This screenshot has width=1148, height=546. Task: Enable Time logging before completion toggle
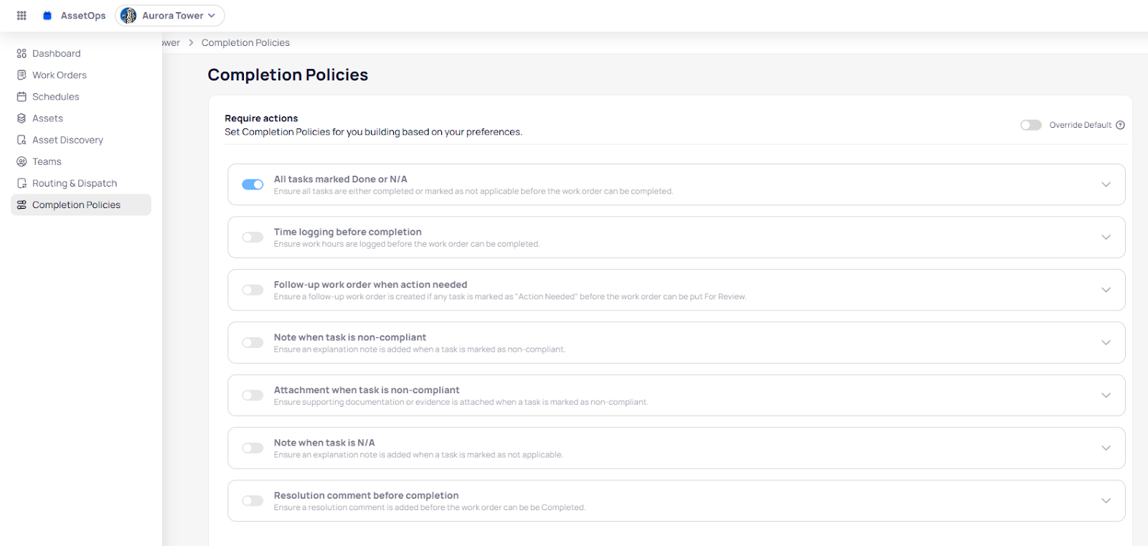(253, 237)
